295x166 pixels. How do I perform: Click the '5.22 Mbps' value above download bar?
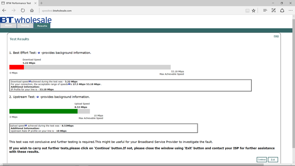coord(29,63)
